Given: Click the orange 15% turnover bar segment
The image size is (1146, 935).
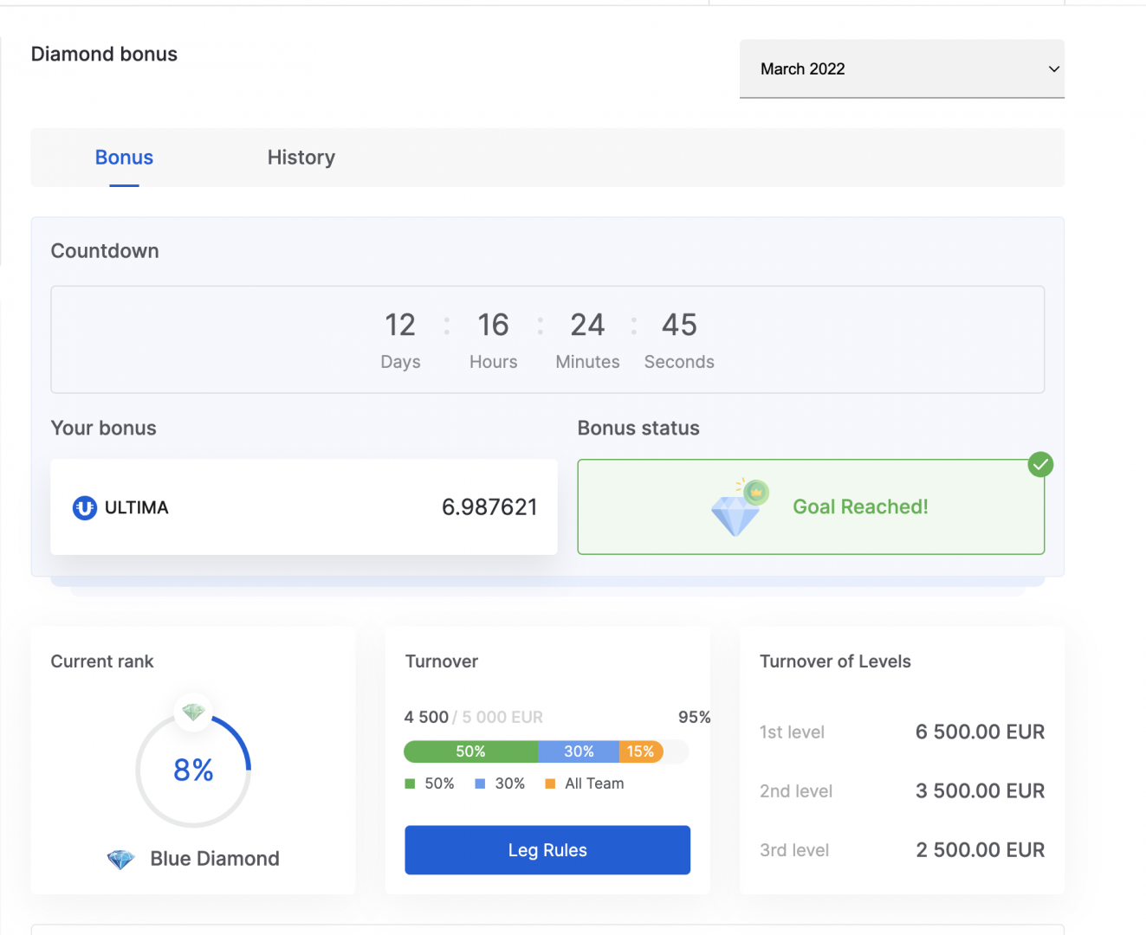Looking at the screenshot, I should click(641, 751).
